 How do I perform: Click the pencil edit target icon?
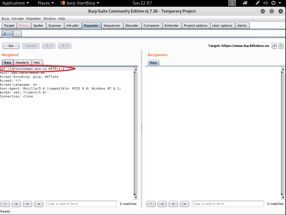coord(274,46)
